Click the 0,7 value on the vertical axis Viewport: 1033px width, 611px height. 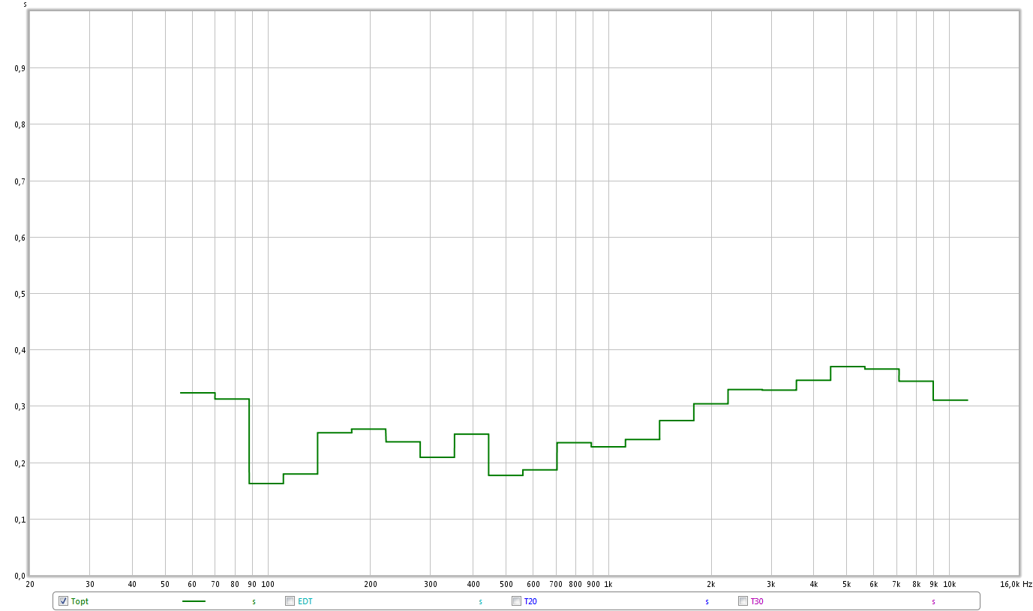coord(20,181)
